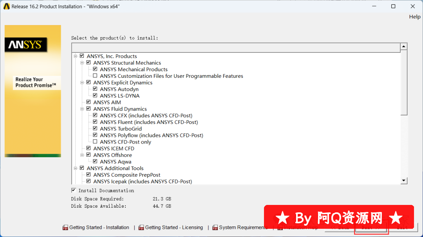This screenshot has height=237, width=423.
Task: Disable the ANSYS CFX checkbox
Action: pos(95,115)
